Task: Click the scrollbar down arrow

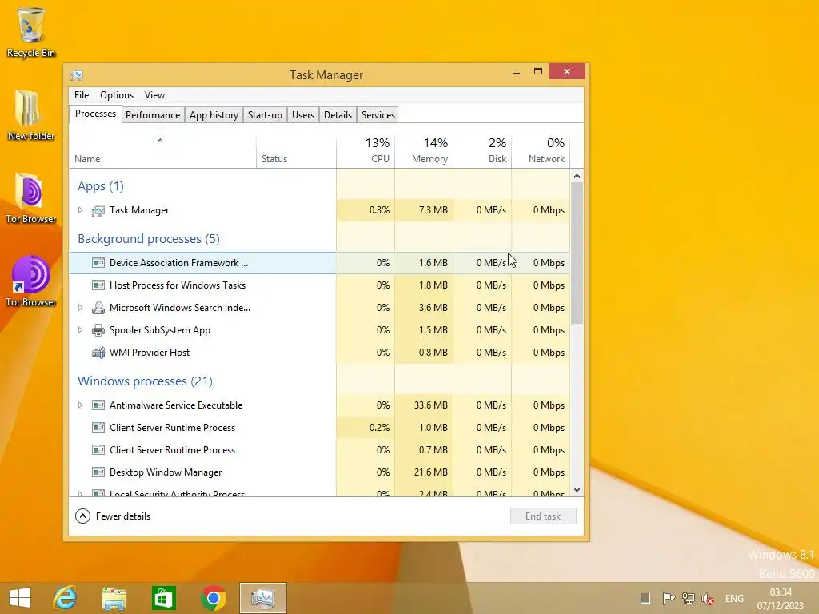Action: (x=577, y=490)
